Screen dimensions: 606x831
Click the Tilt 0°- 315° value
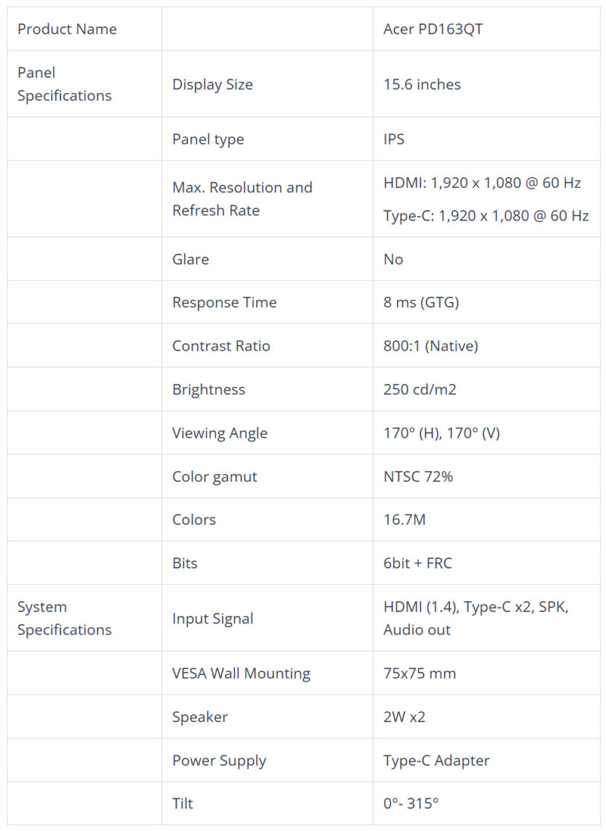(411, 803)
